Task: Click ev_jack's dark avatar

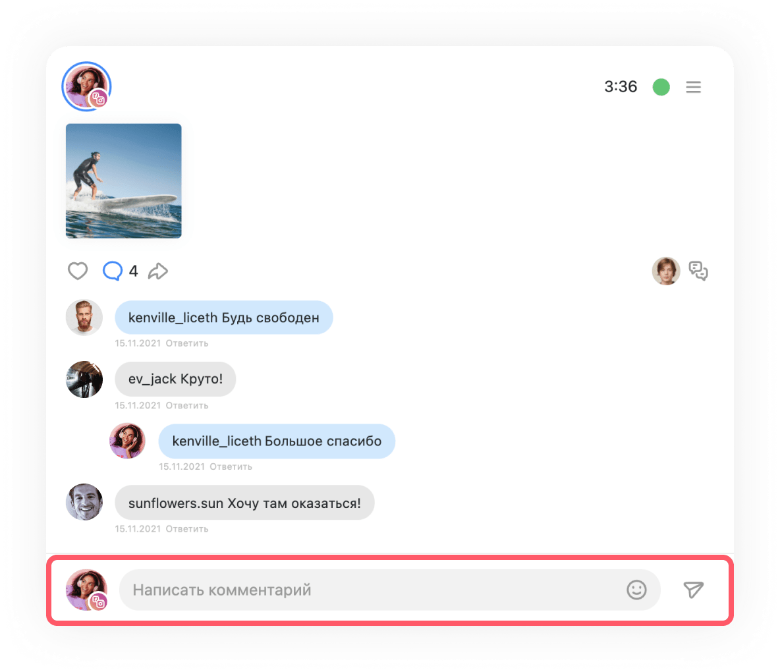Action: (84, 379)
